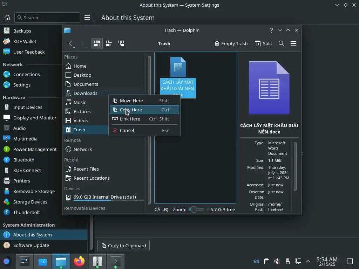Open Downloads in Places panel
359x269 pixels.
86,93
